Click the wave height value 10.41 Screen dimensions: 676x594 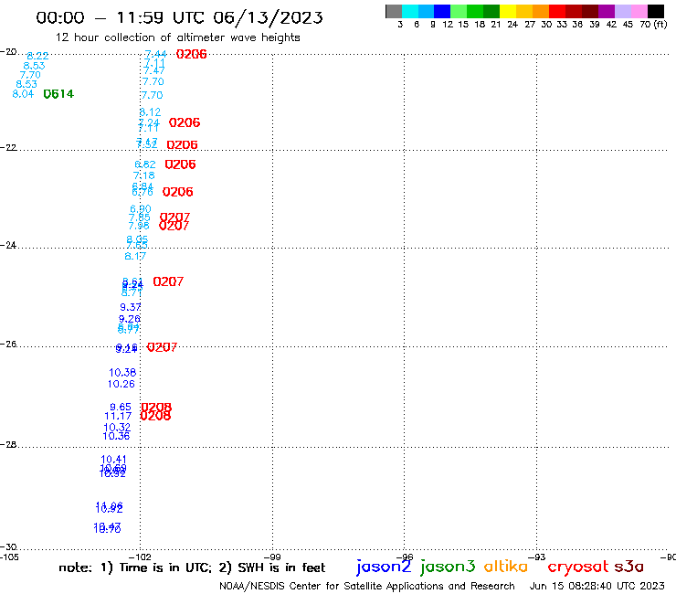[113, 460]
